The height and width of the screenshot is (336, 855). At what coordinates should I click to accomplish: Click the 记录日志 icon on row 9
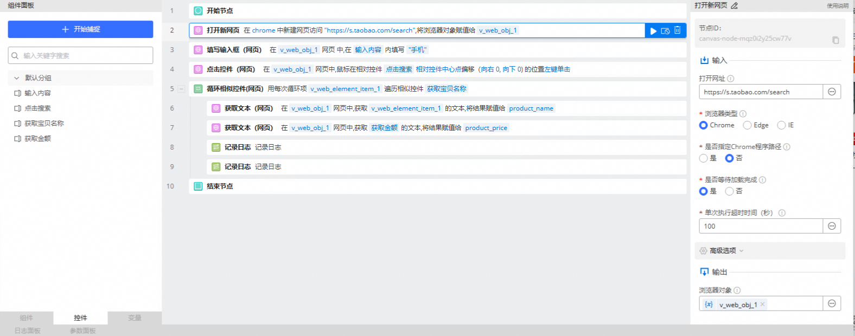click(216, 167)
